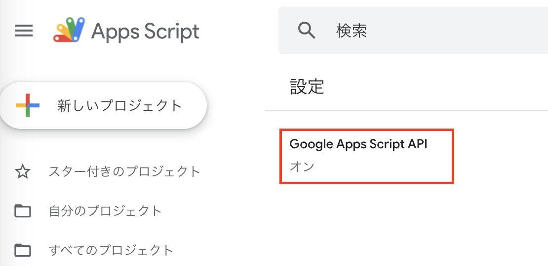
Task: Click the search magnifier icon
Action: pyautogui.click(x=307, y=30)
